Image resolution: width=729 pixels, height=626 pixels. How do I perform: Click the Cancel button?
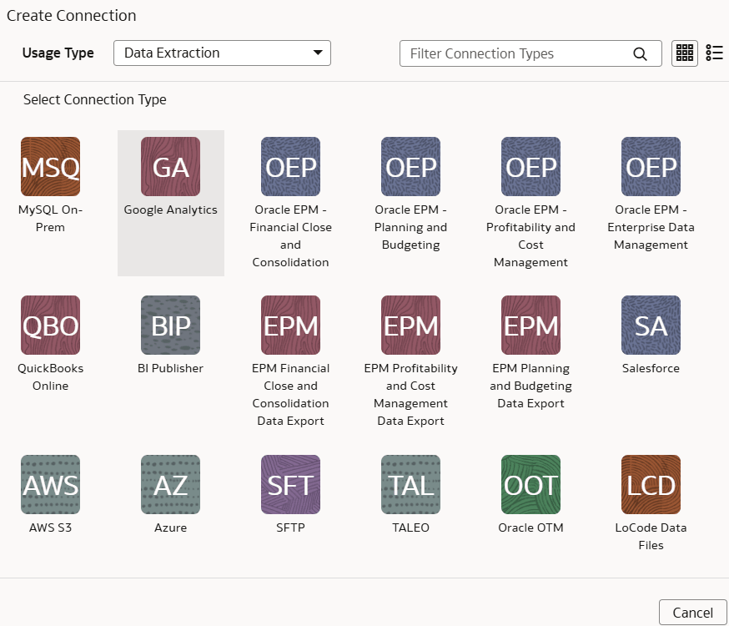pos(695,612)
